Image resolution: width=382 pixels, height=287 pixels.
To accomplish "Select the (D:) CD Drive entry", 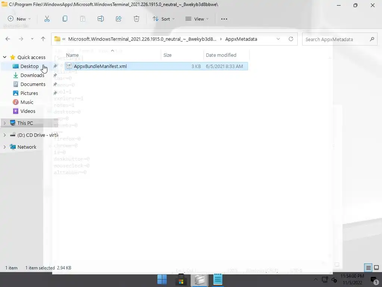I will pos(38,135).
